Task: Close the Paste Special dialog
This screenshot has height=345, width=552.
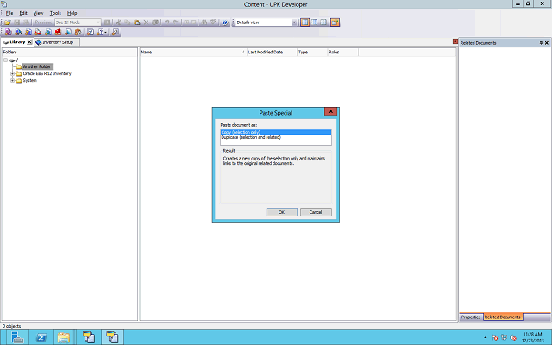Action: point(330,111)
